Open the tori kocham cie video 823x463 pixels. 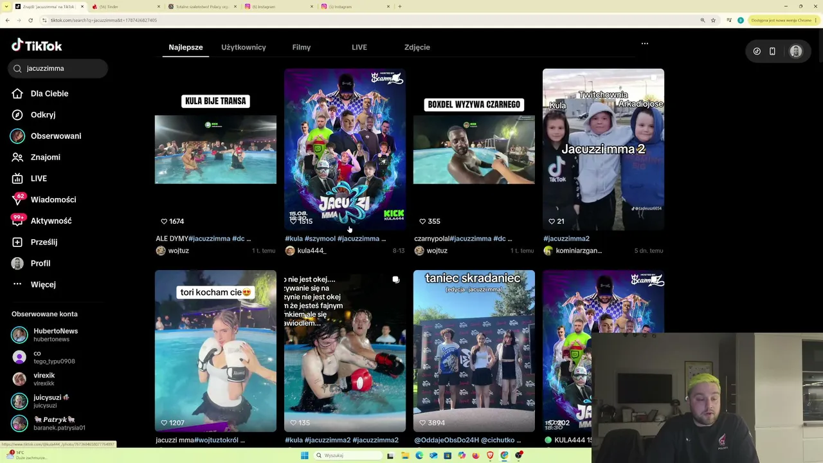coord(215,351)
